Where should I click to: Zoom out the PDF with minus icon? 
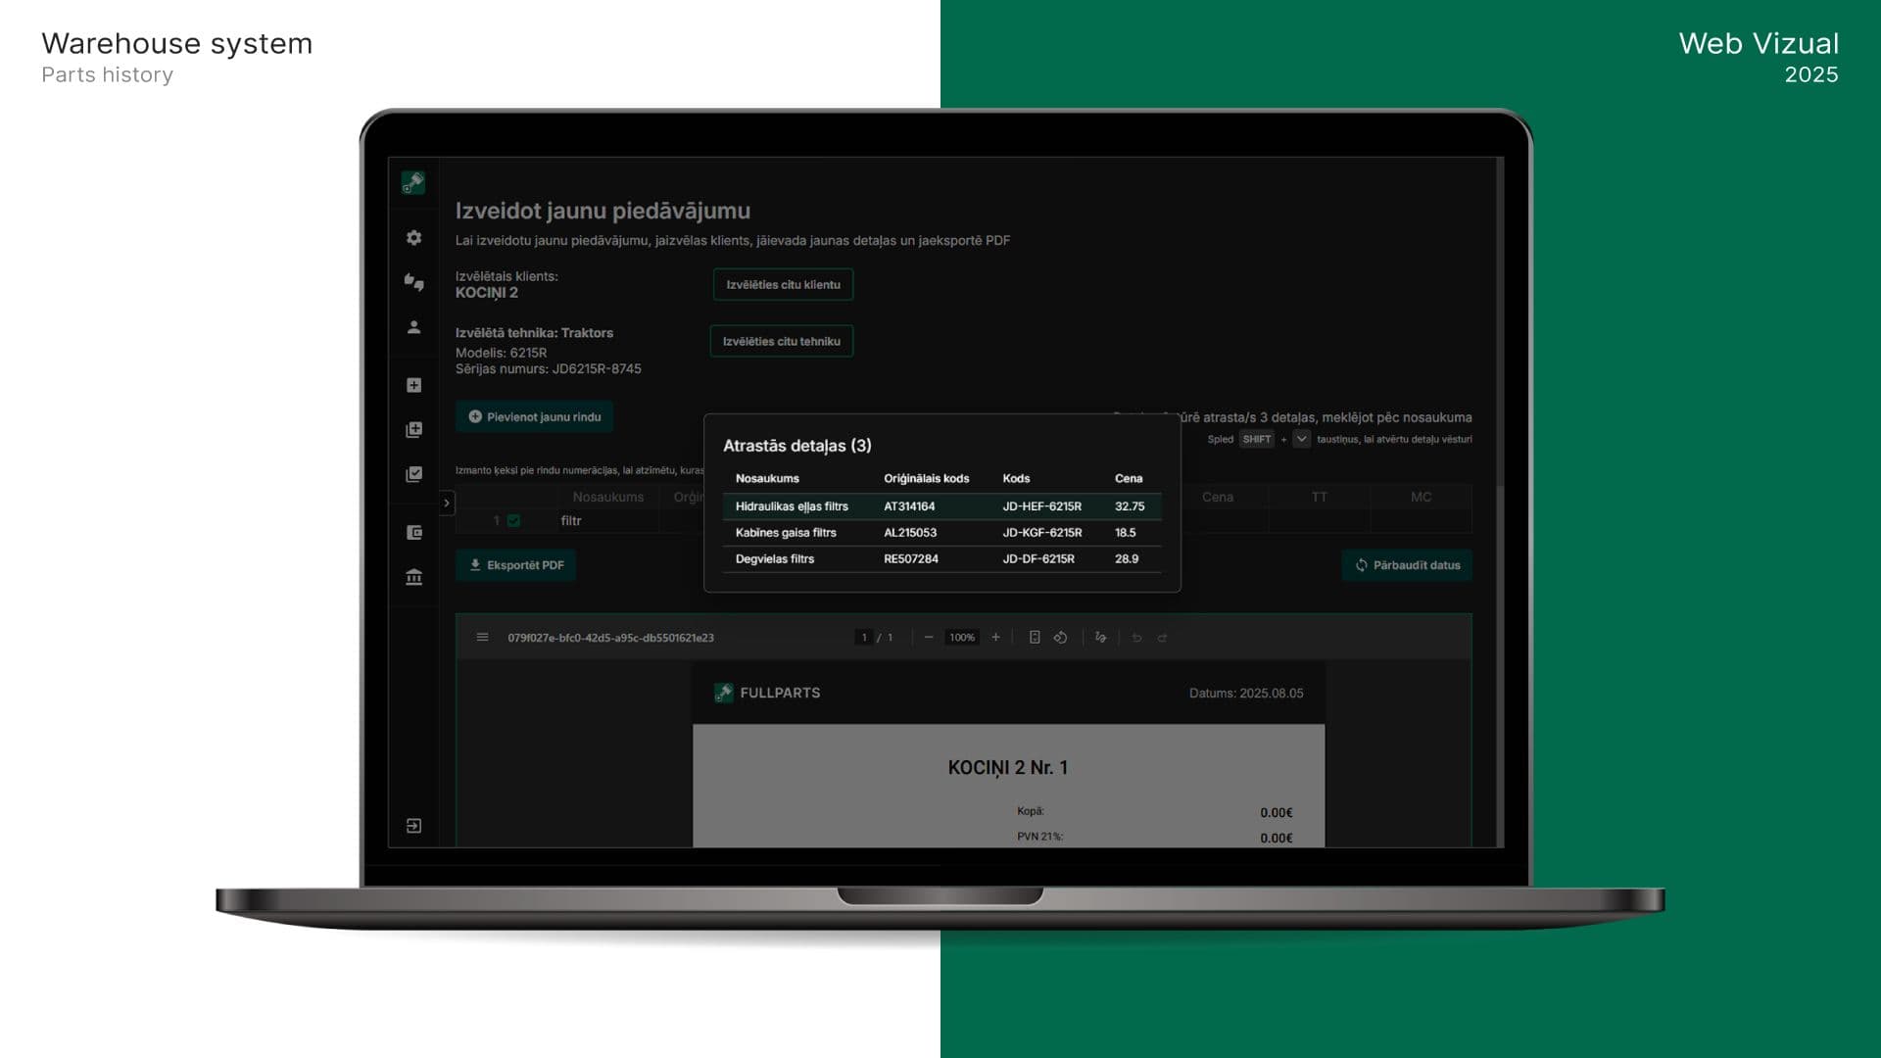point(929,638)
